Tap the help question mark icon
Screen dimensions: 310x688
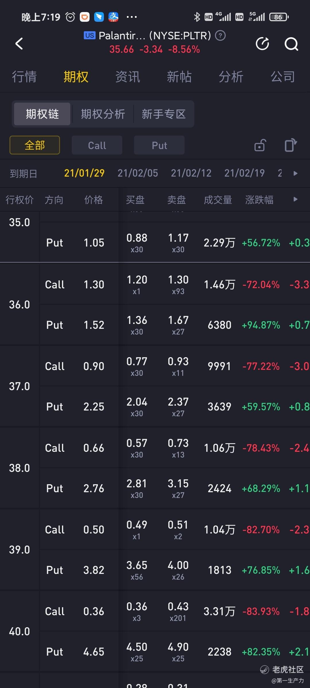(220, 36)
